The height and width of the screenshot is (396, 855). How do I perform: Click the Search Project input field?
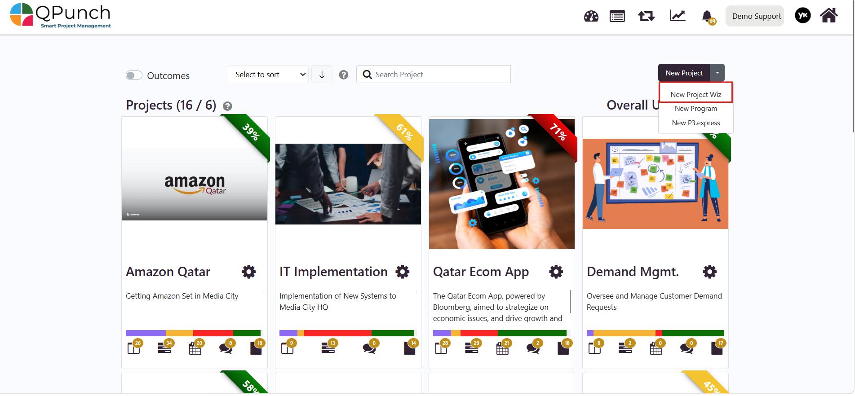pyautogui.click(x=434, y=75)
